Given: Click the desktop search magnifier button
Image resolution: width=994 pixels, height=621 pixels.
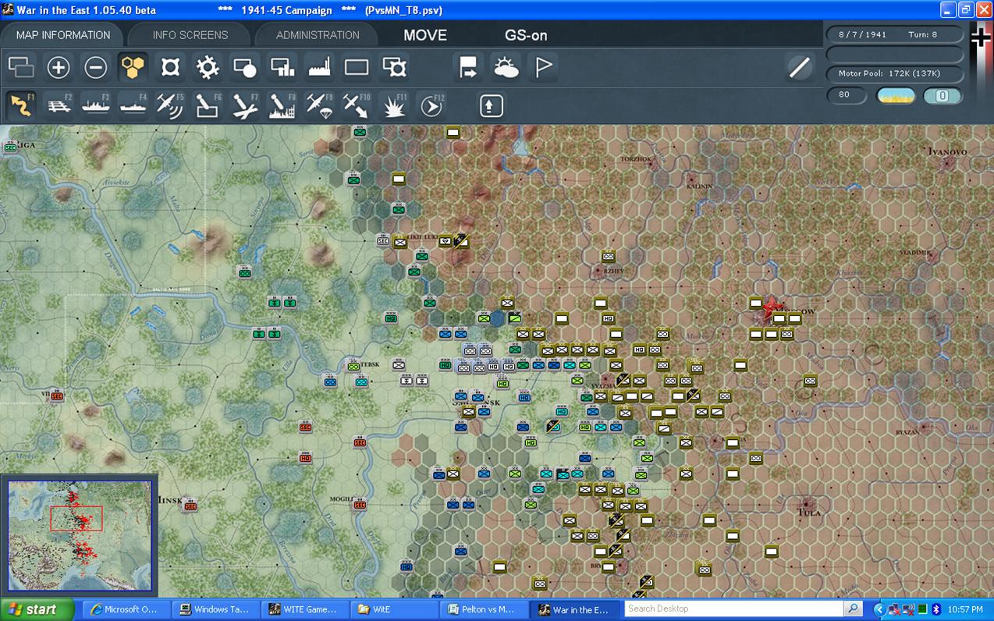Looking at the screenshot, I should 854,609.
